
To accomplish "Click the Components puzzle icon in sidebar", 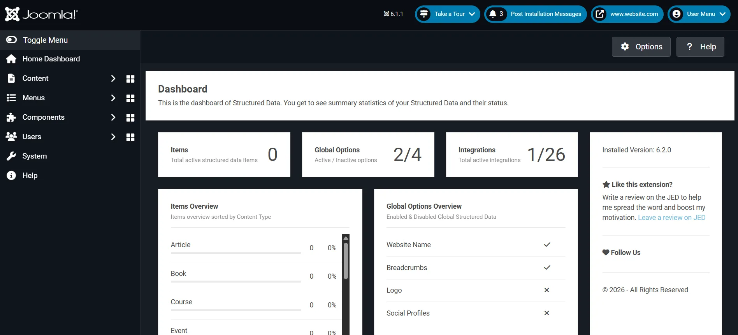I will click(x=11, y=117).
